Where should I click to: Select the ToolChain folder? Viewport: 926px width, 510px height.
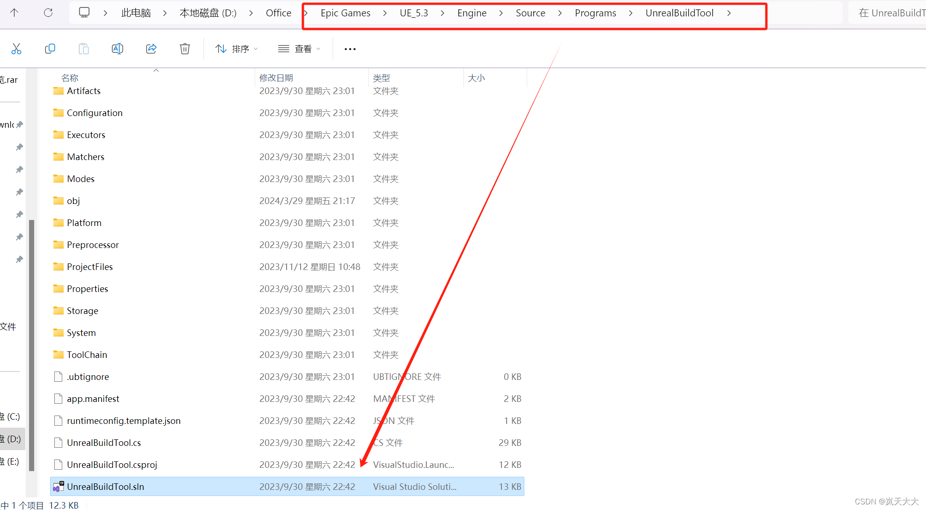click(87, 355)
